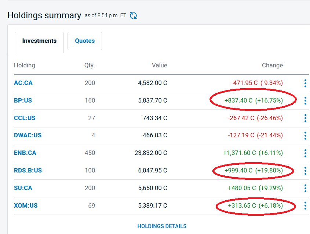Viewport: 310px width, 234px height.
Task: Switch to the Quotes tab
Action: (85, 41)
